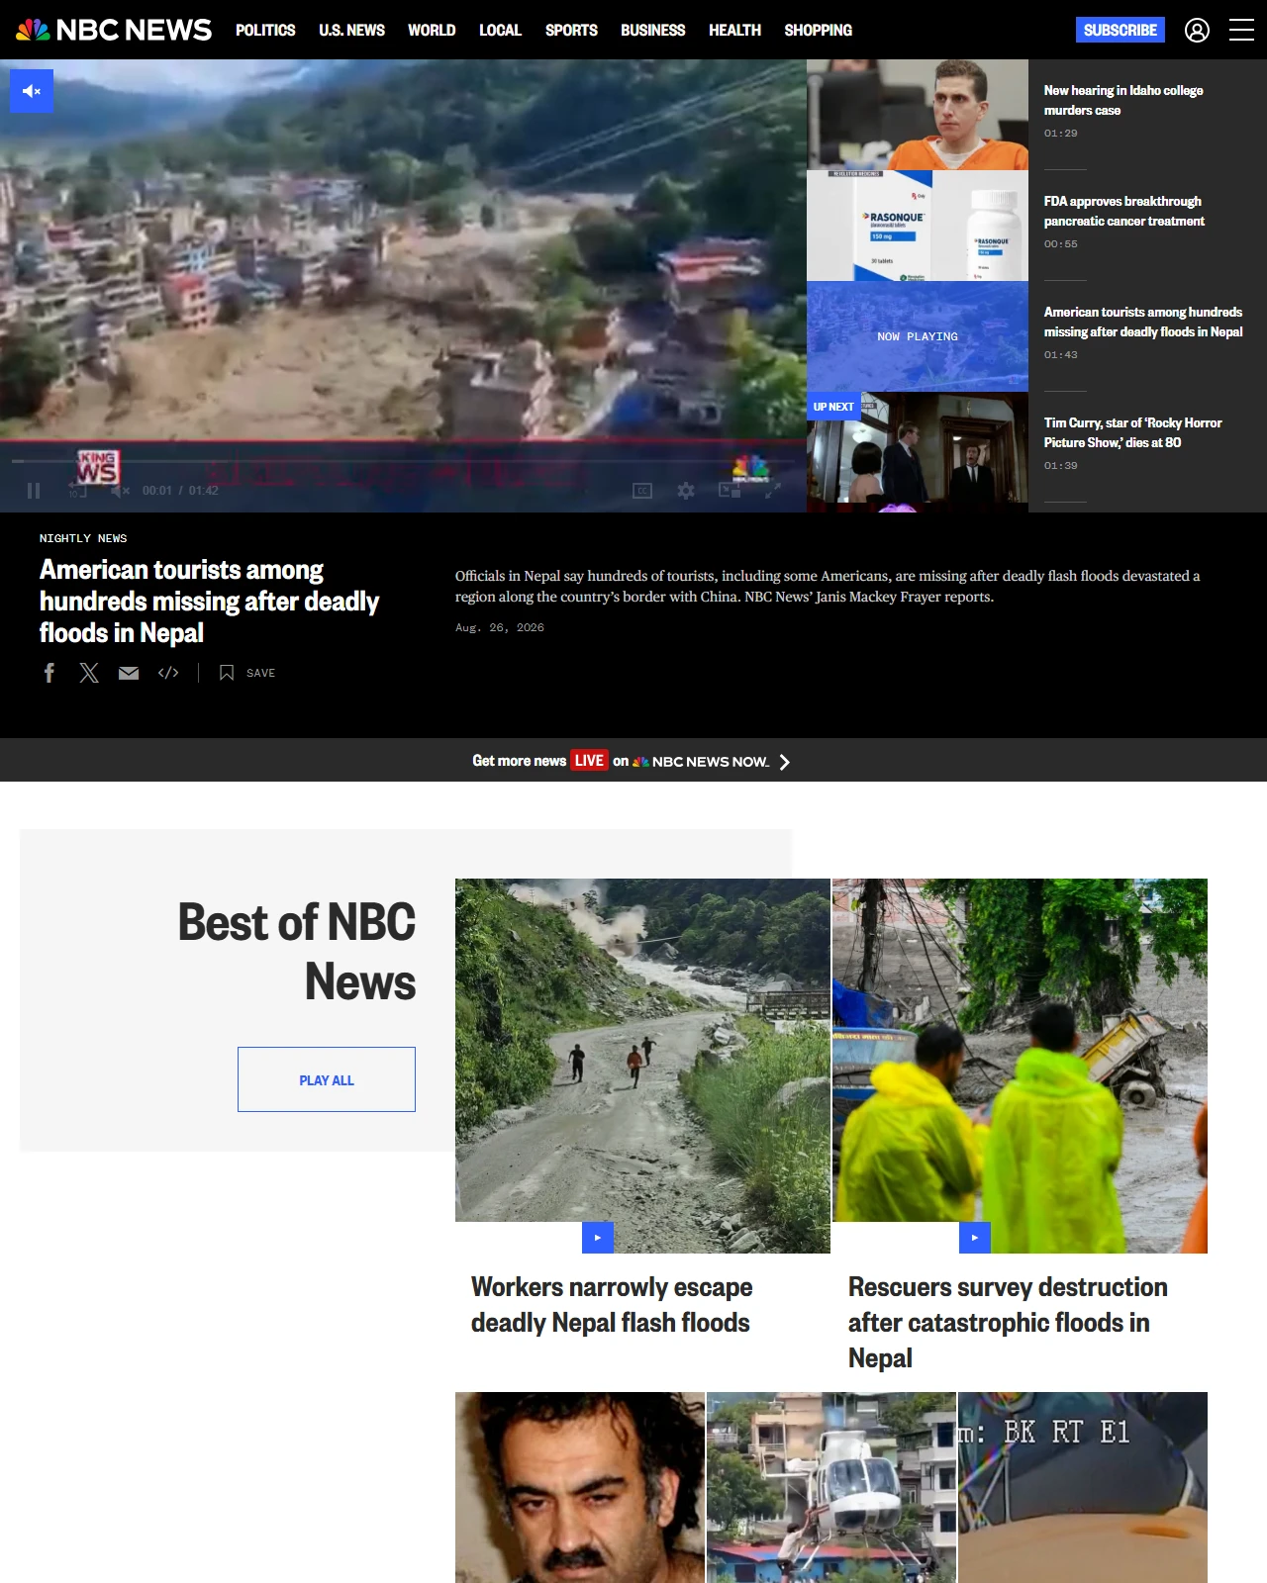Open the video settings gear
Viewport: 1267px width, 1583px height.
point(686,491)
